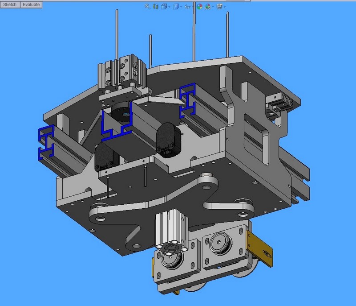
Task: Expand the Display Style dropdown arrow
Action: [181, 7]
